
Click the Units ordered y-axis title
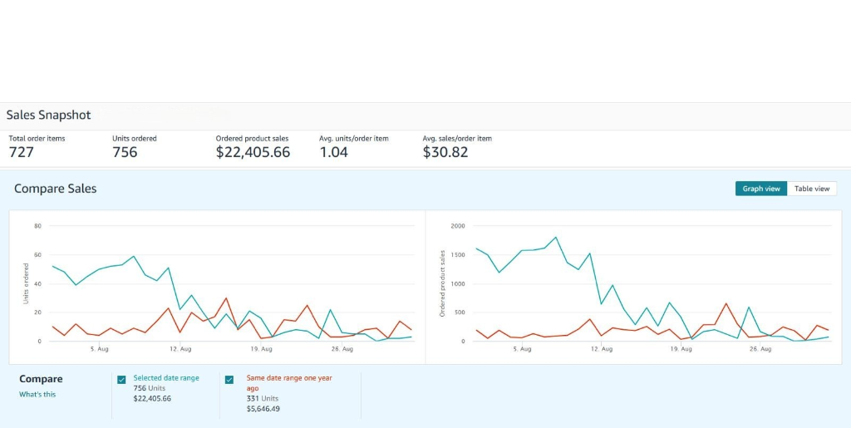(27, 283)
